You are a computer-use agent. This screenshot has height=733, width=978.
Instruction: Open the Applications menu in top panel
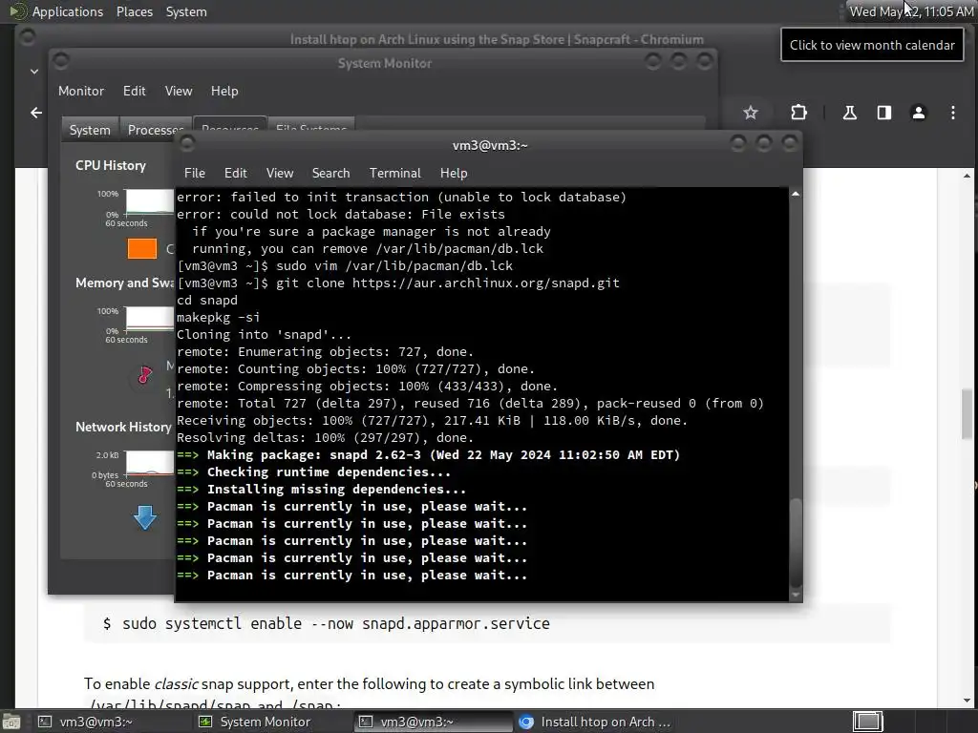[68, 11]
